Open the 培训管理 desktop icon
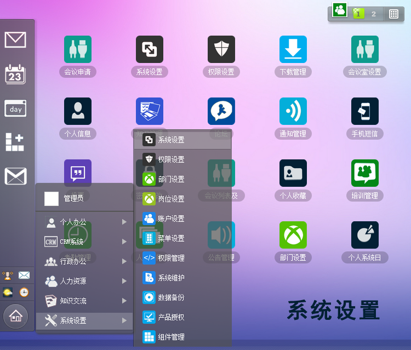The height and width of the screenshot is (350, 411). (x=364, y=174)
